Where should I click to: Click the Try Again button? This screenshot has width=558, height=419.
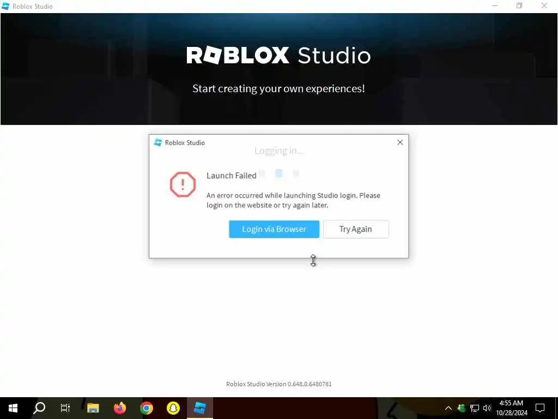356,229
